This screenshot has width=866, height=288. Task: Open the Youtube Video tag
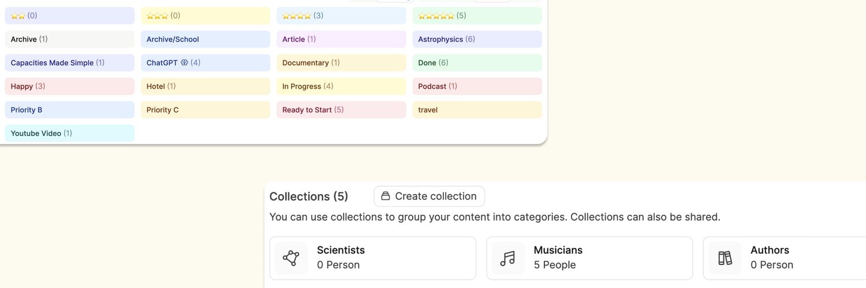click(x=69, y=134)
